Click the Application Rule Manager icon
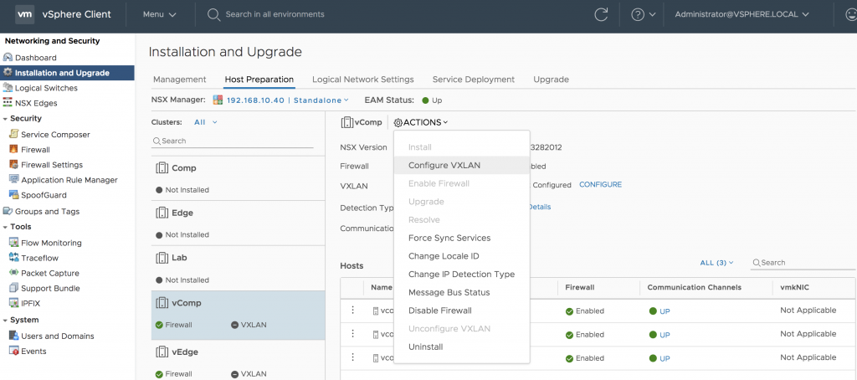Screen dimensions: 857x380 (13, 179)
